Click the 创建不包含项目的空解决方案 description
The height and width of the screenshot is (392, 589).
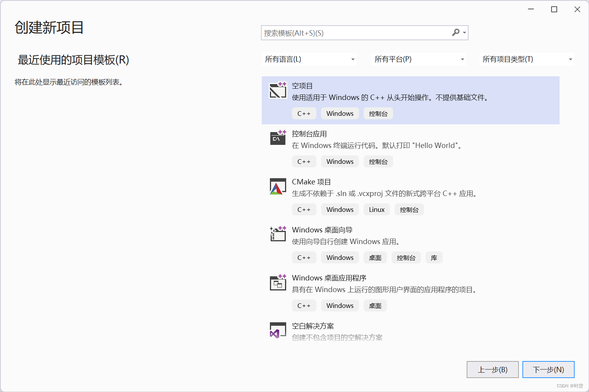[x=337, y=338]
